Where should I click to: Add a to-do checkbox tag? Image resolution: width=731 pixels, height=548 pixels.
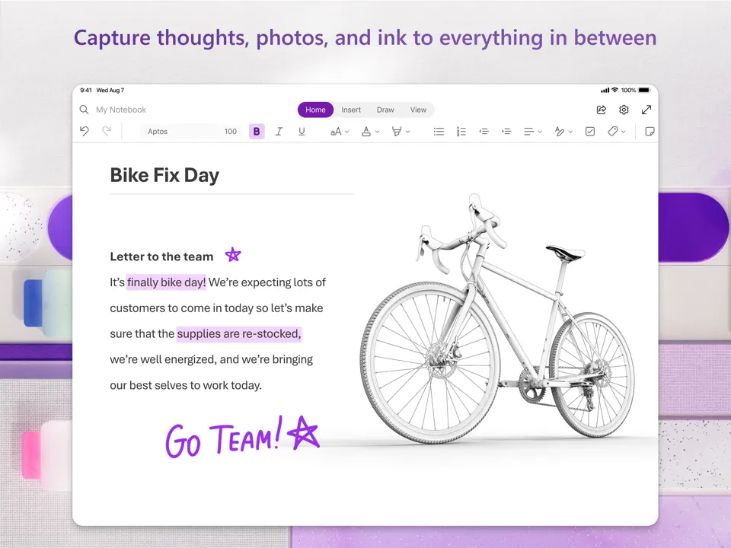point(589,132)
